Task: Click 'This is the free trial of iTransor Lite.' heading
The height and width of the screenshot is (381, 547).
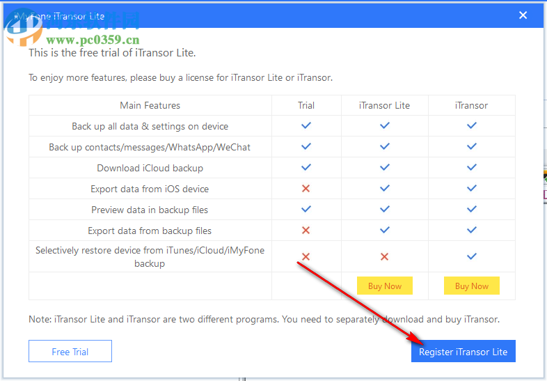Action: (112, 53)
